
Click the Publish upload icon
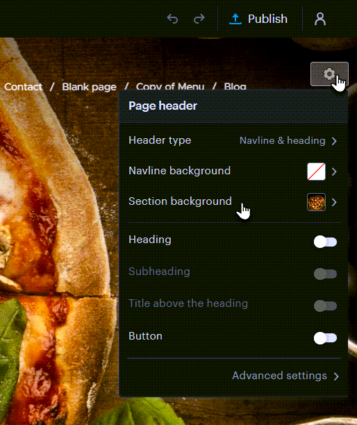(x=235, y=19)
